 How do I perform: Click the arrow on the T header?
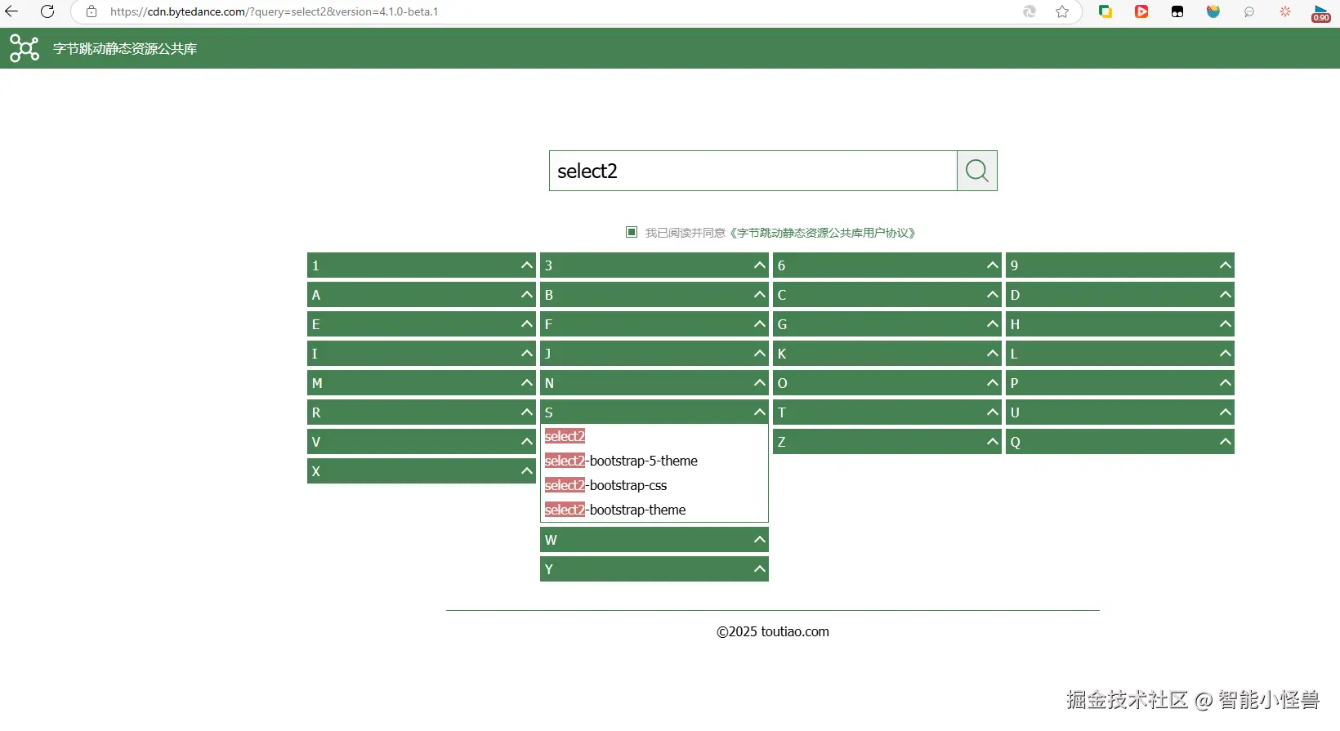[x=993, y=412]
